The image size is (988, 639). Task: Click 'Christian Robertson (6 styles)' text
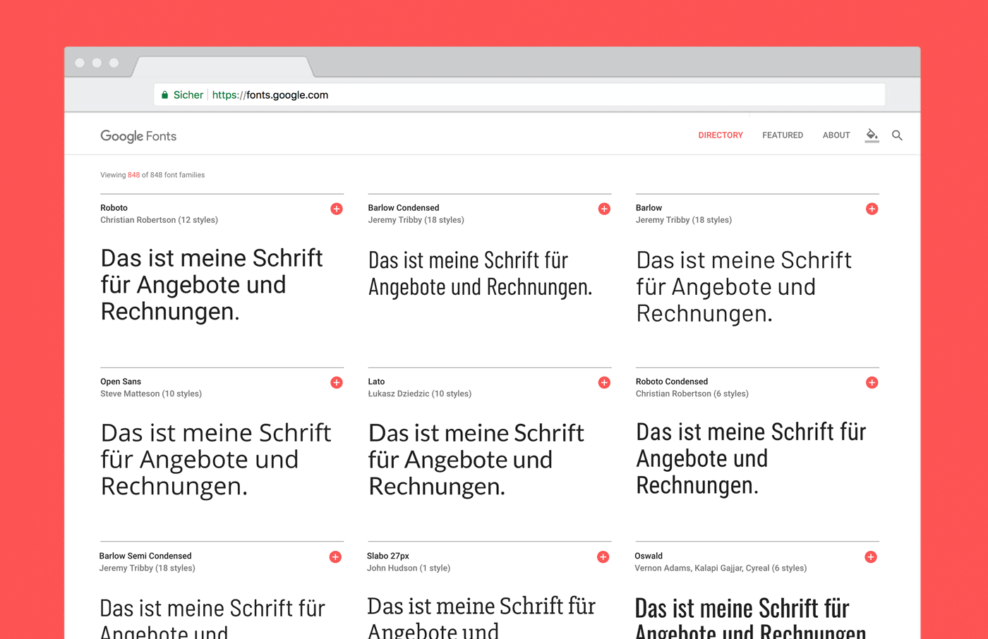point(692,394)
